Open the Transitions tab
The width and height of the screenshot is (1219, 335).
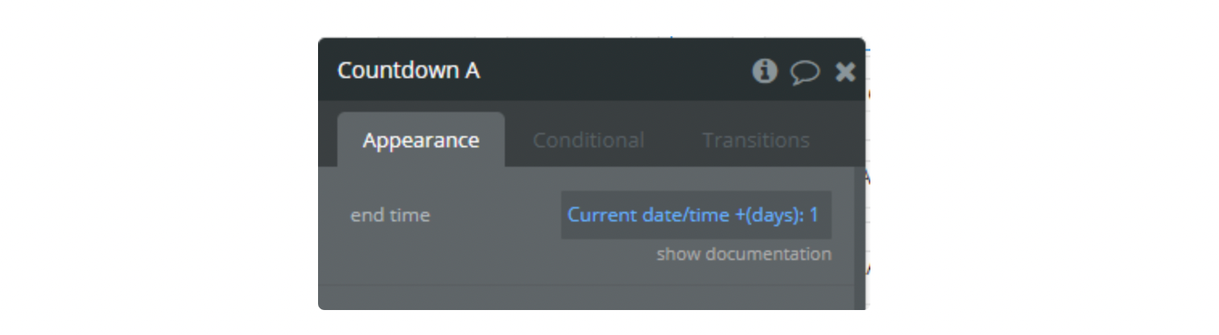click(x=755, y=140)
